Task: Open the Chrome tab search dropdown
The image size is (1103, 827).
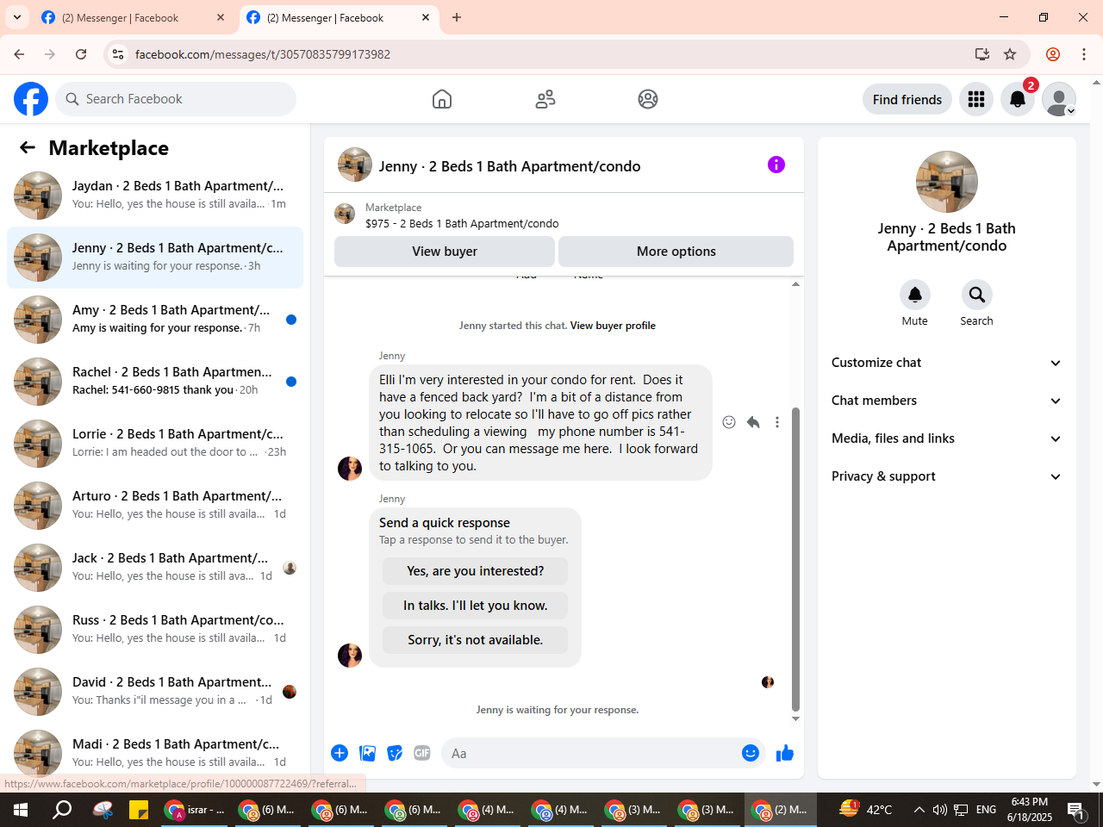Action: pos(17,17)
